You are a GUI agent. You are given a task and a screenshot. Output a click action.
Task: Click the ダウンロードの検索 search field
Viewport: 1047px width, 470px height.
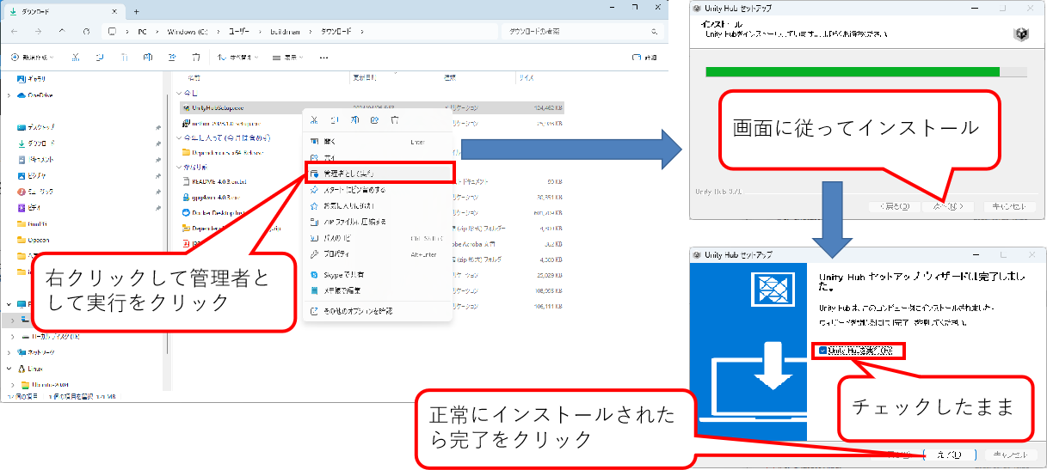(x=581, y=31)
